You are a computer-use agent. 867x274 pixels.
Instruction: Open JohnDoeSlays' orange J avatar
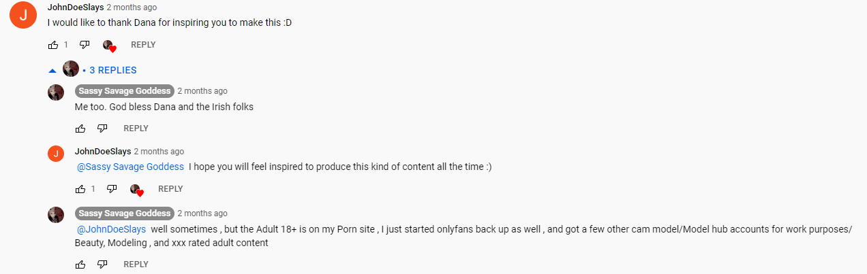click(23, 16)
